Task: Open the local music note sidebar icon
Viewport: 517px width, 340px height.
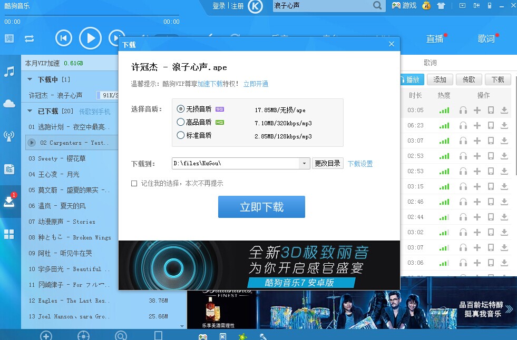Action: coord(9,72)
